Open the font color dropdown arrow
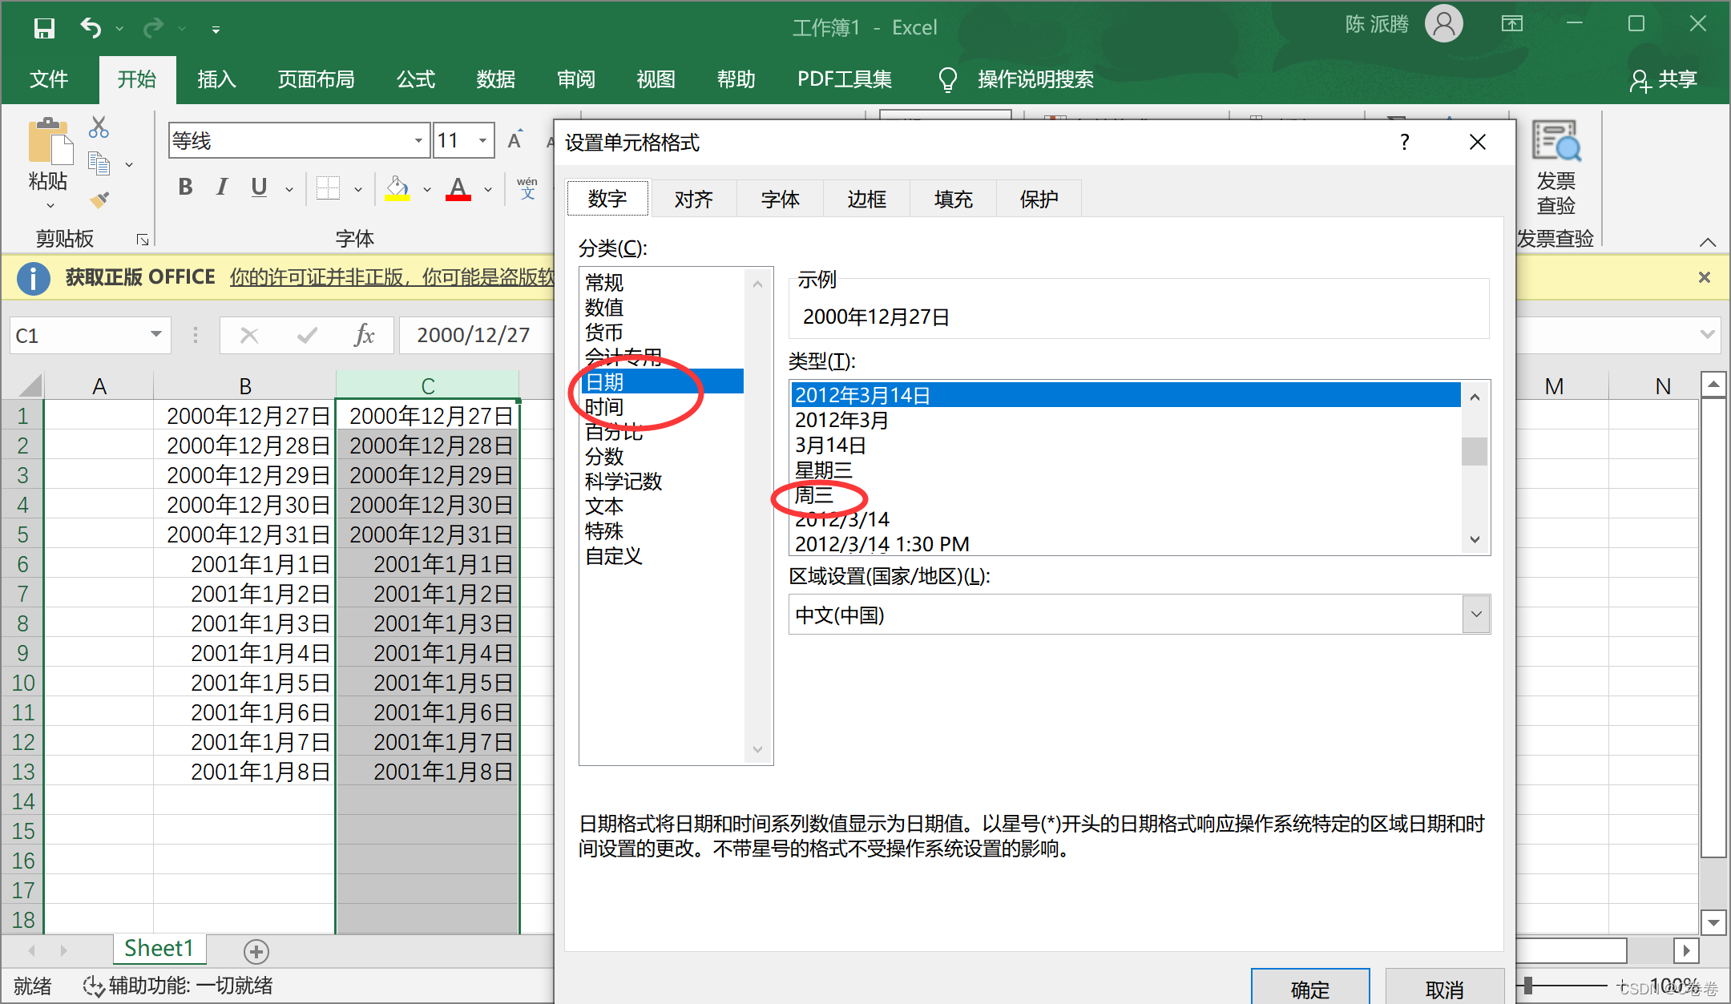The image size is (1731, 1004). pos(487,189)
